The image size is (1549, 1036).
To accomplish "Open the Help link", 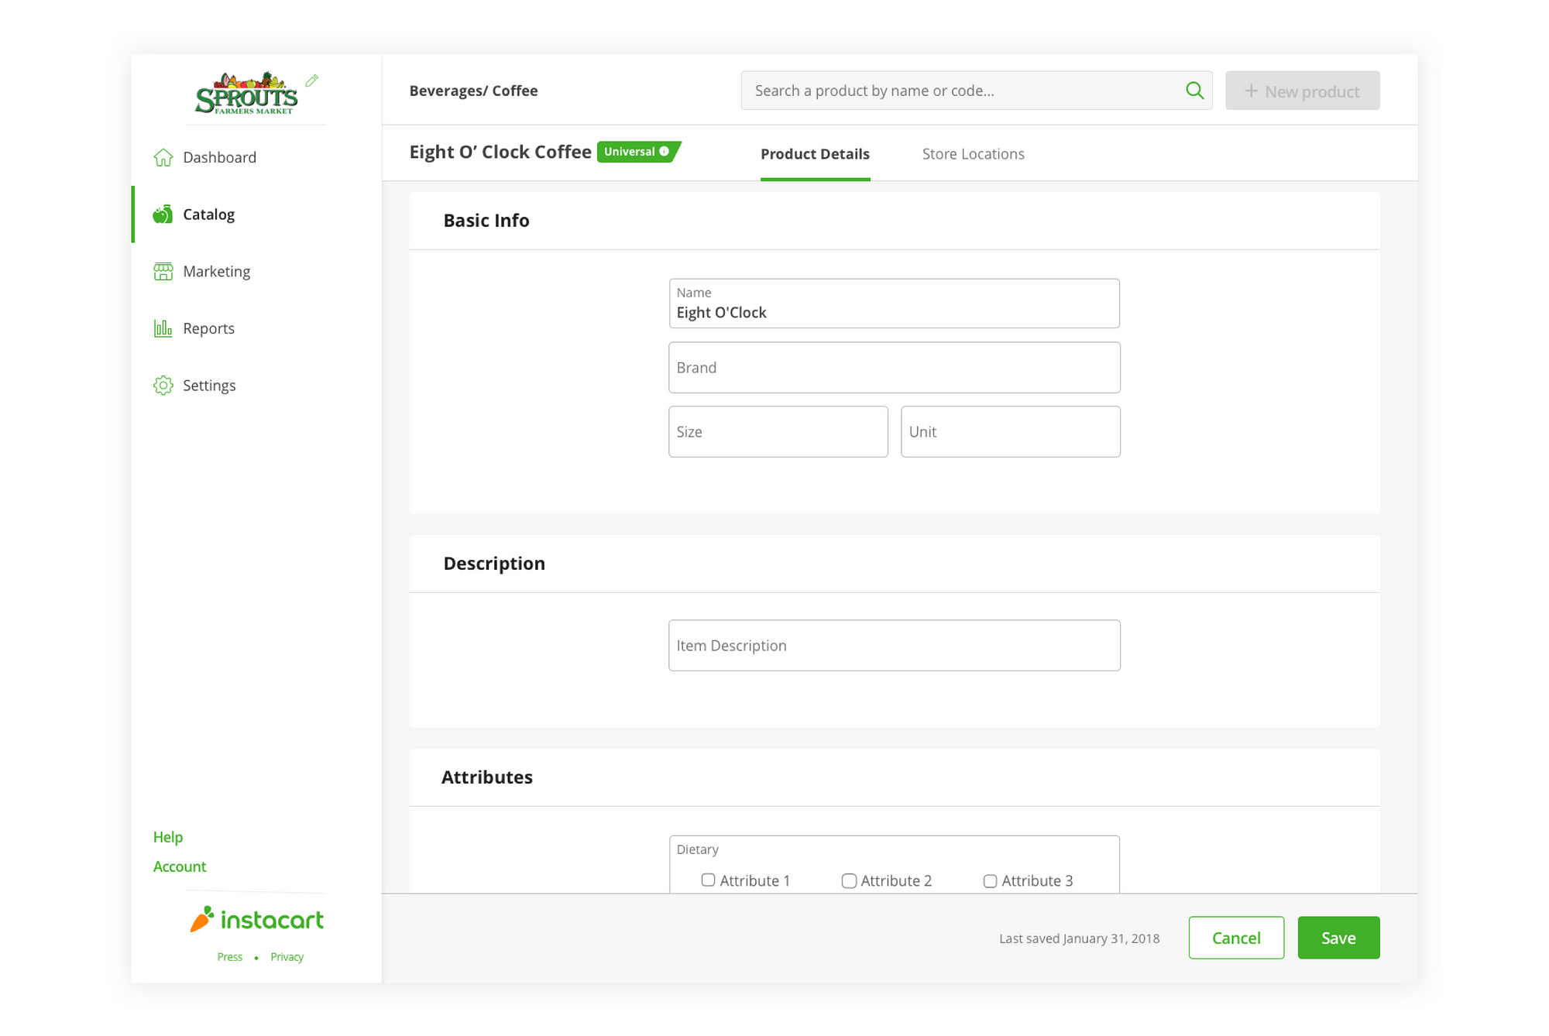I will [168, 837].
